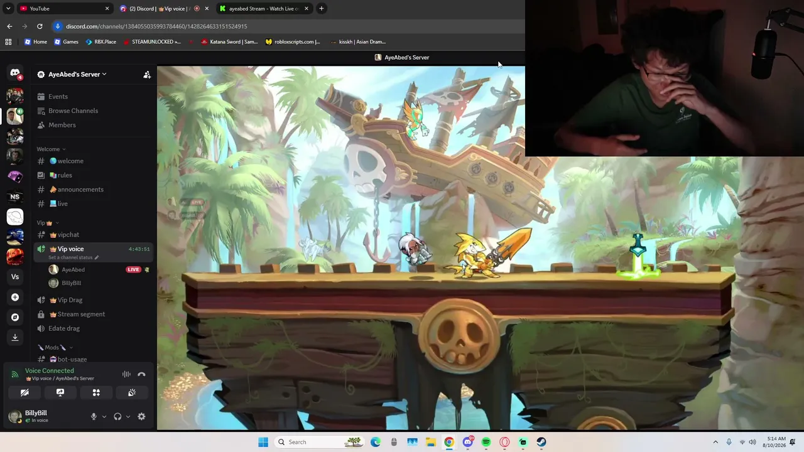Open Steam from the taskbar
Viewport: 804px width, 452px height.
tap(541, 442)
